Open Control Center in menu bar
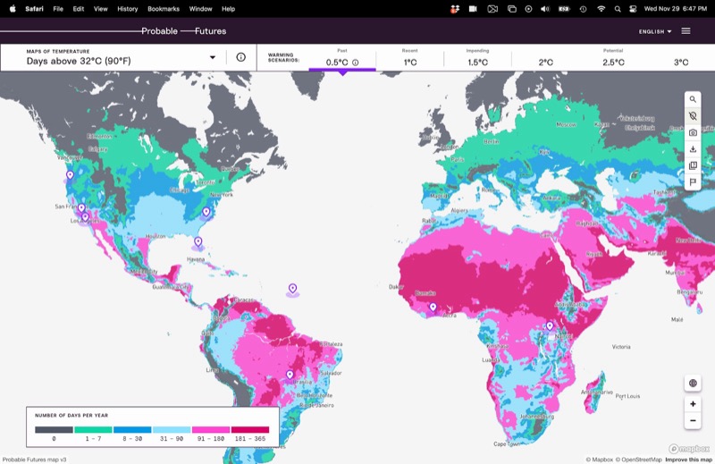The width and height of the screenshot is (715, 464). pos(633,9)
